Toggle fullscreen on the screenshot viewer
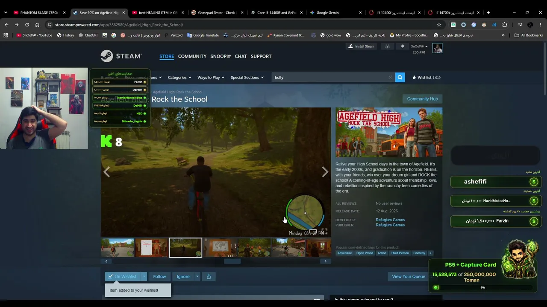 324,232
